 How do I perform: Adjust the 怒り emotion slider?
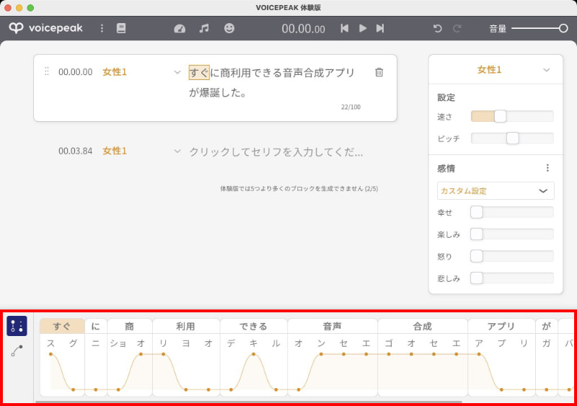coord(512,256)
